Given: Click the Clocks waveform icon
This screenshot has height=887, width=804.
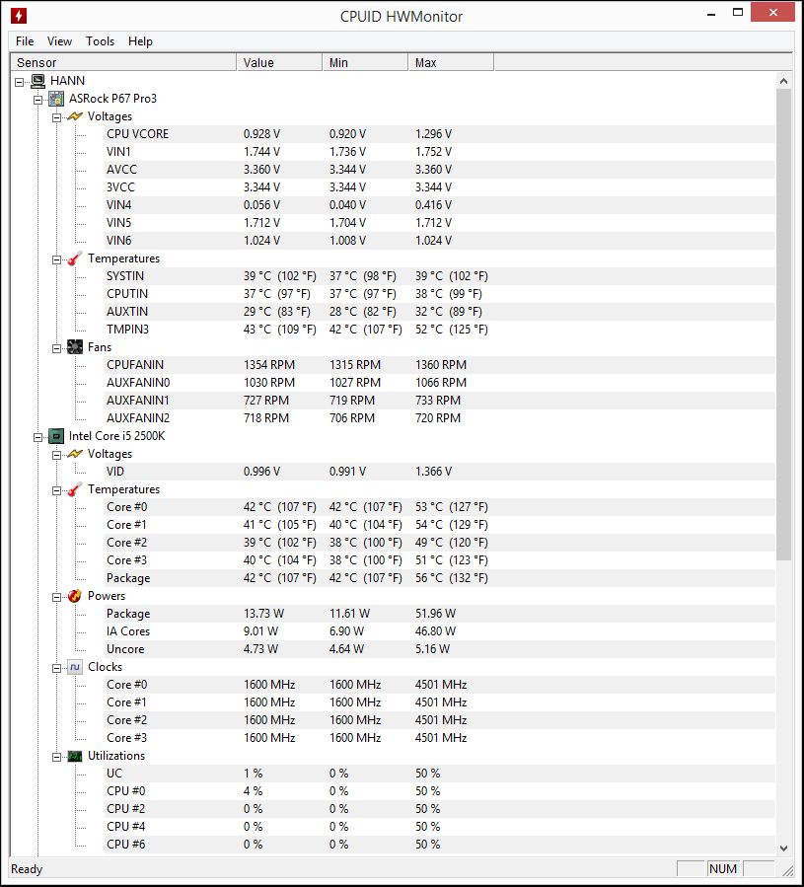Looking at the screenshot, I should pyautogui.click(x=75, y=667).
